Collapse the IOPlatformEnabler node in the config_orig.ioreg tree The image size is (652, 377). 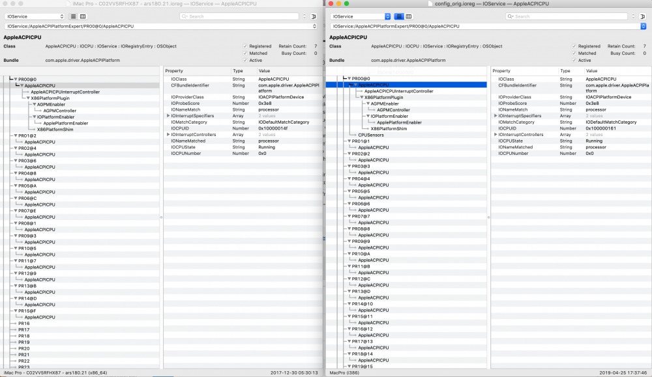point(368,117)
